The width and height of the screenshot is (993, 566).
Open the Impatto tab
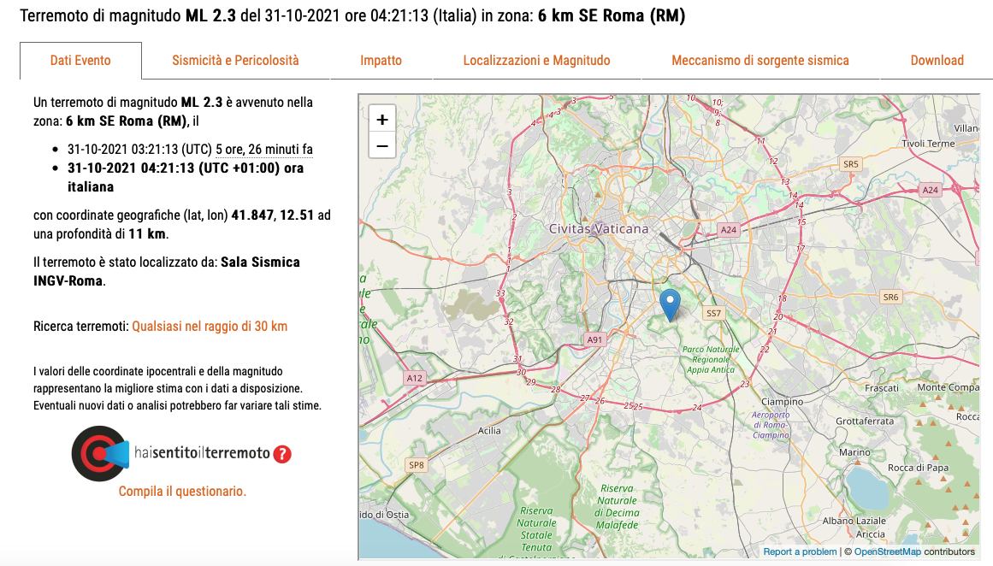tap(381, 60)
